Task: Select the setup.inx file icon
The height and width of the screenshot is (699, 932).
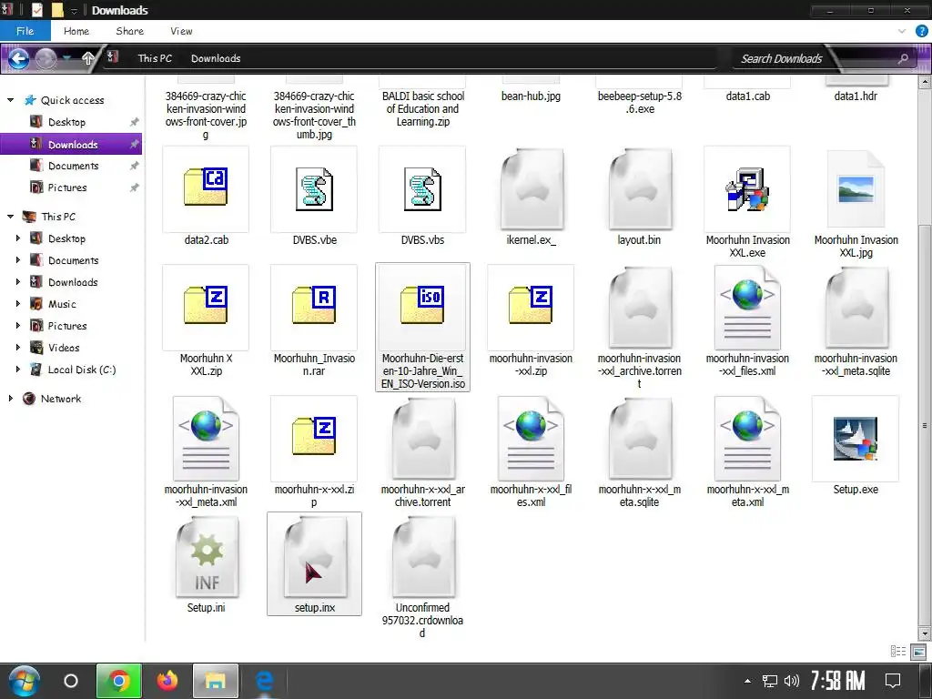Action: (314, 558)
